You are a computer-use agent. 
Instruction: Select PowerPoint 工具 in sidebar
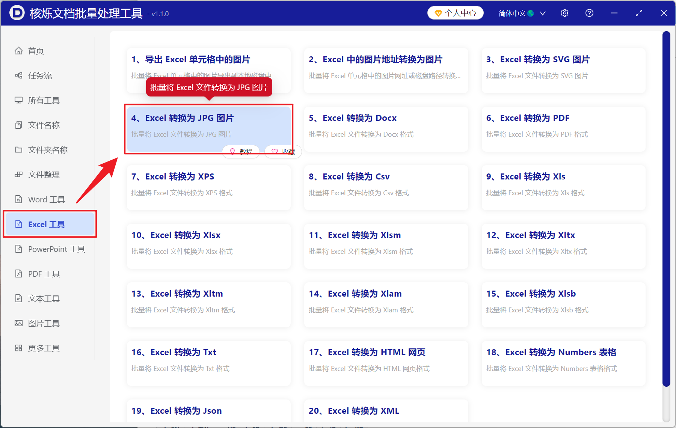56,249
